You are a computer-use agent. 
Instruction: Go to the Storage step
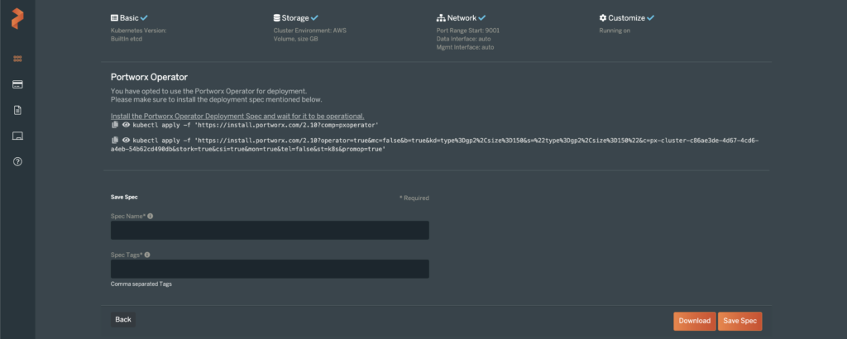tap(295, 17)
